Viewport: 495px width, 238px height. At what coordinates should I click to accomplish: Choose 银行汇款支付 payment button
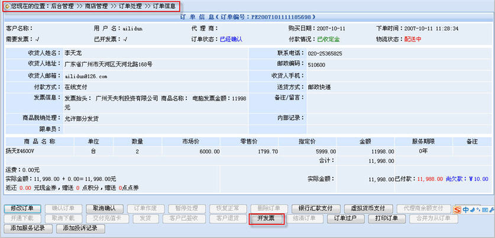pos(315,208)
